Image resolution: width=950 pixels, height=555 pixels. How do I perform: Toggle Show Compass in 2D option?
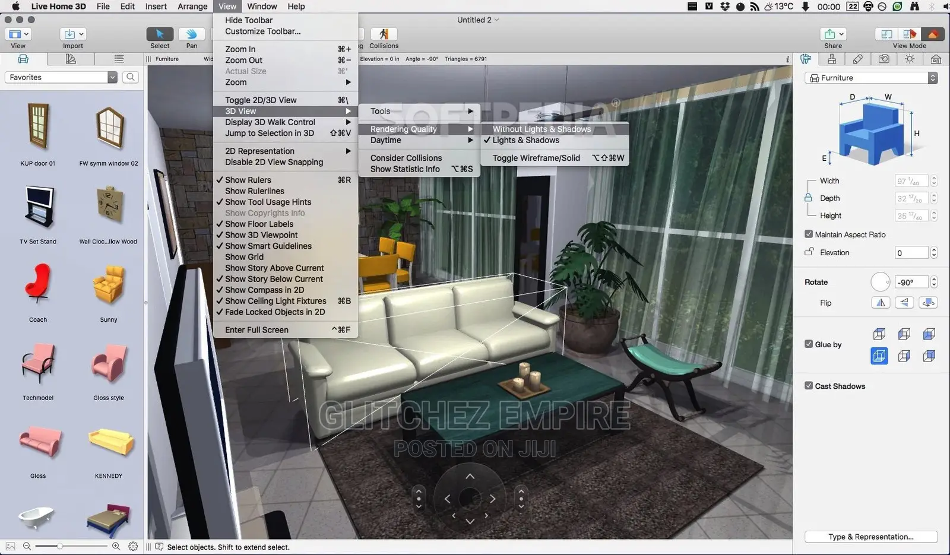point(286,290)
